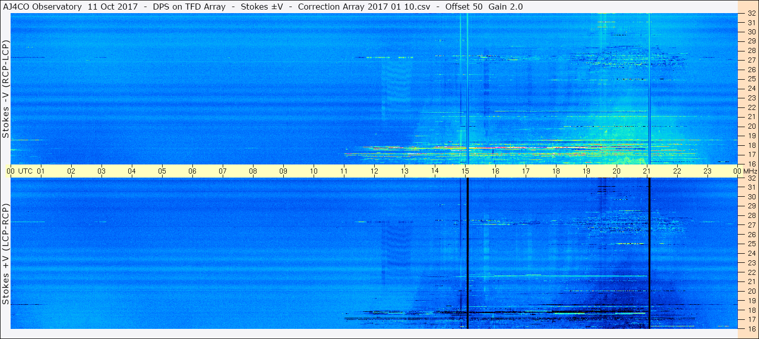The width and height of the screenshot is (759, 339).
Task: Select the 07 hour tick label
Action: click(x=223, y=171)
